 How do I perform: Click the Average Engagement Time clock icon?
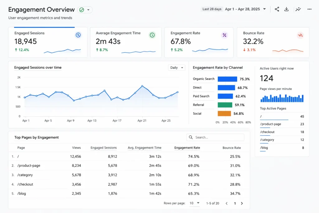pyautogui.click(x=152, y=35)
